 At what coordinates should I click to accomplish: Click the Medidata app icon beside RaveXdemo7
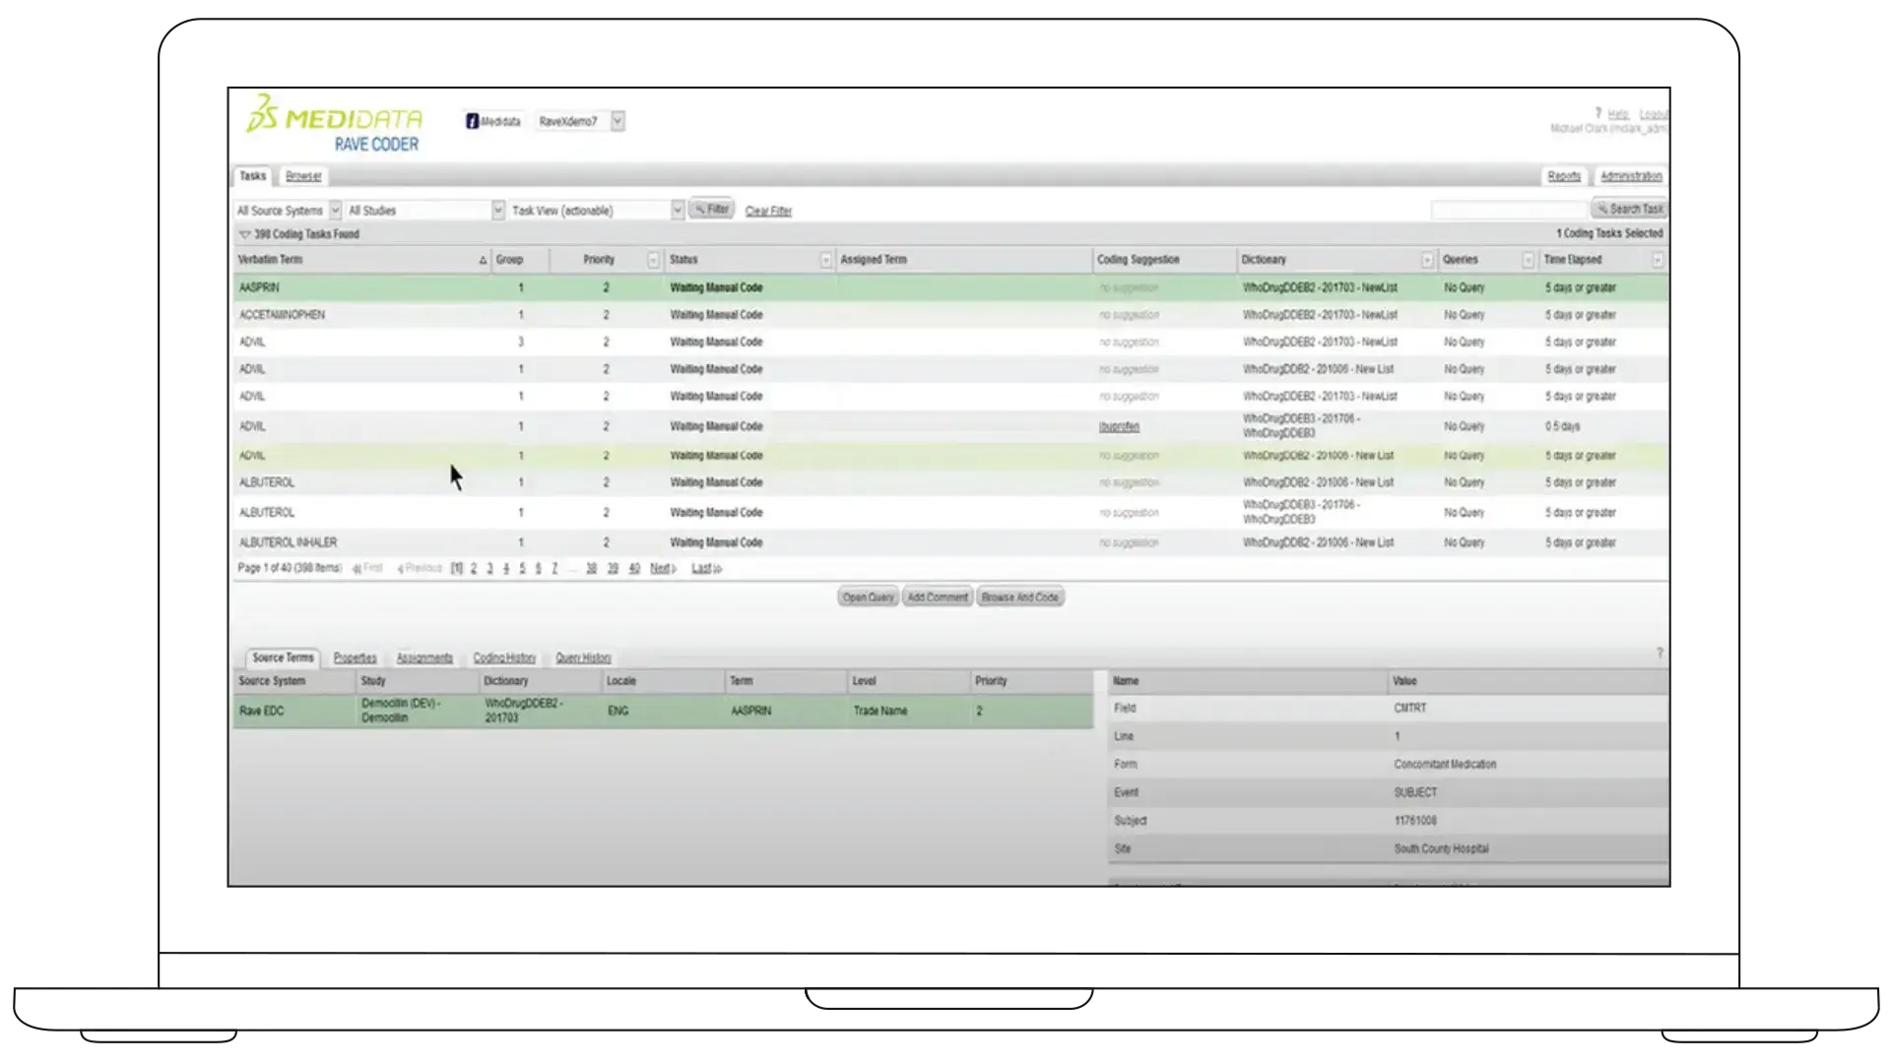coord(472,121)
